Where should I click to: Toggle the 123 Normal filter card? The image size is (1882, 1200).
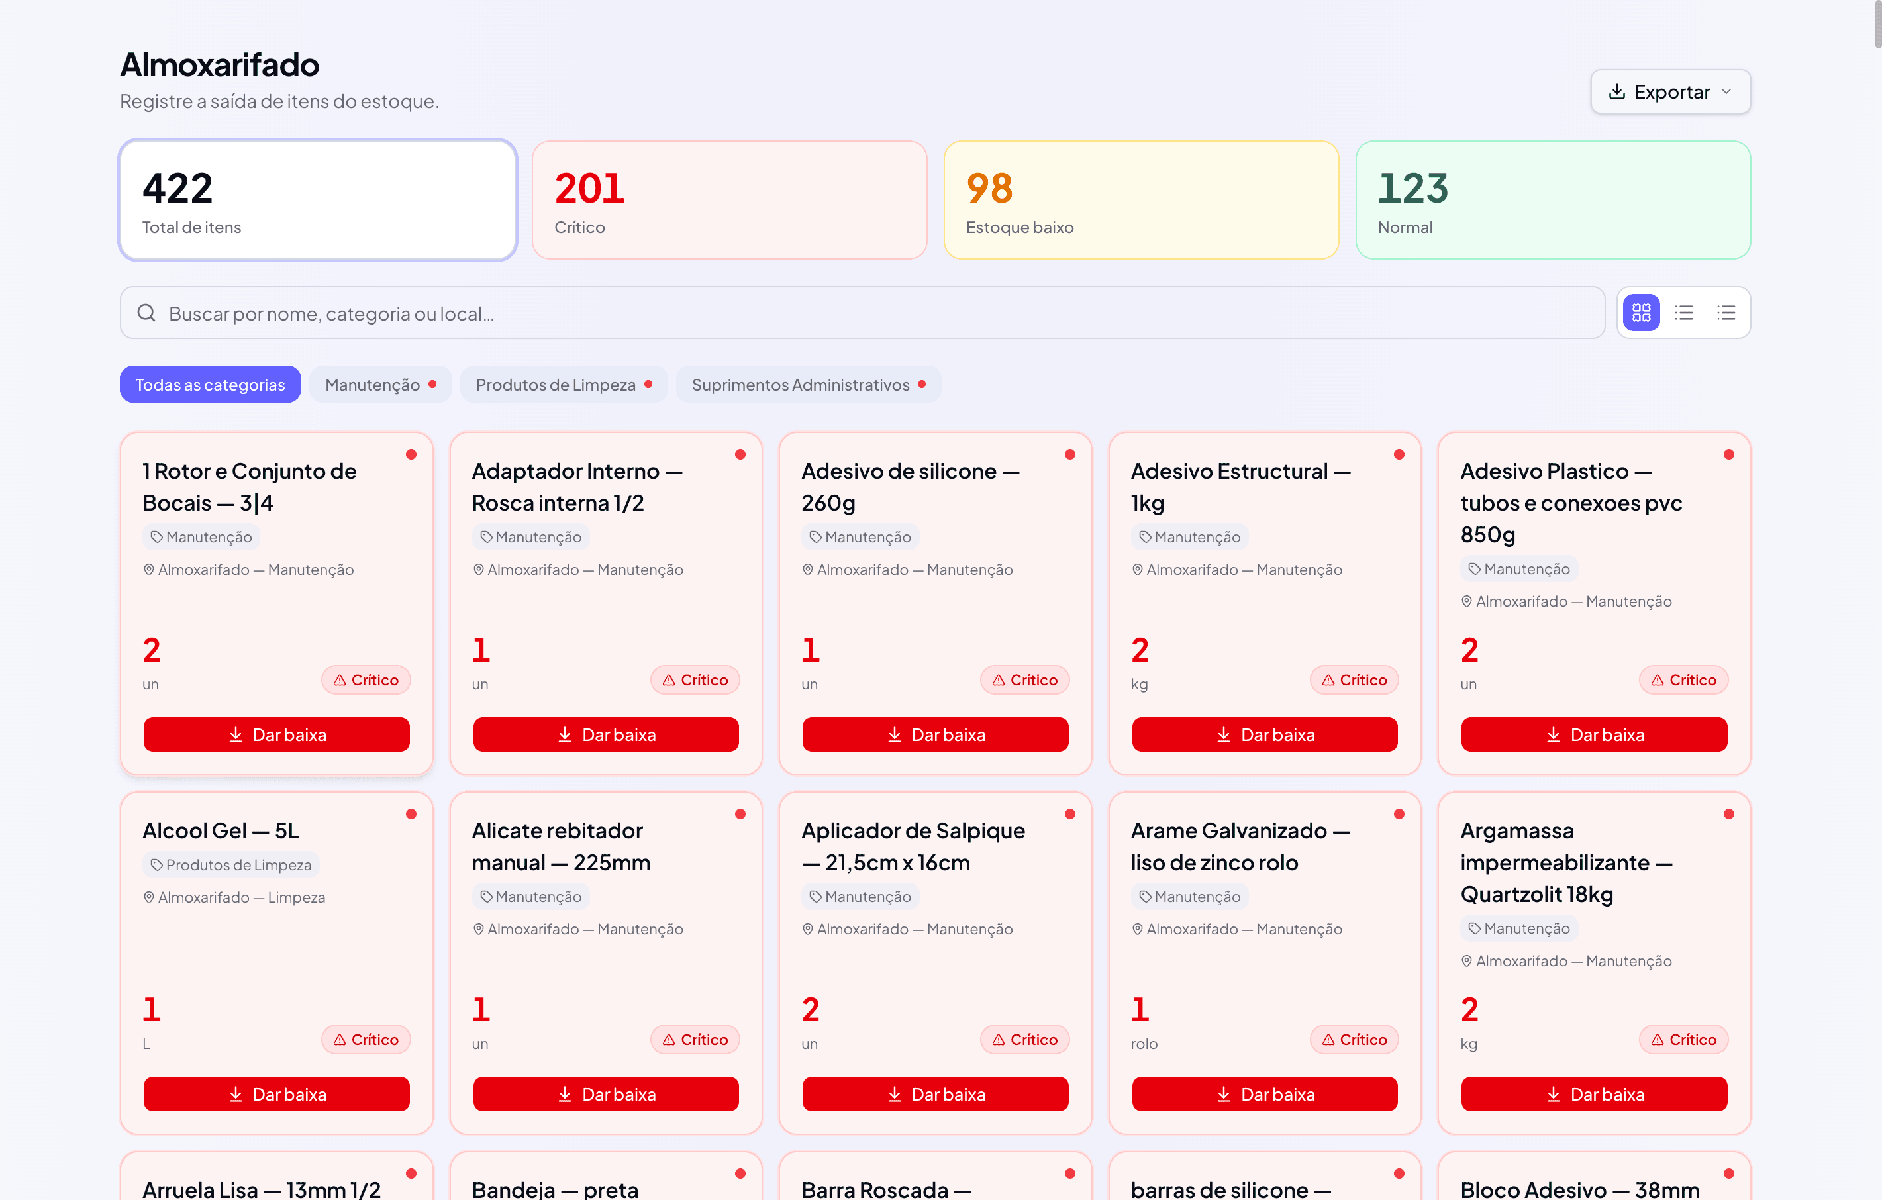pyautogui.click(x=1553, y=200)
